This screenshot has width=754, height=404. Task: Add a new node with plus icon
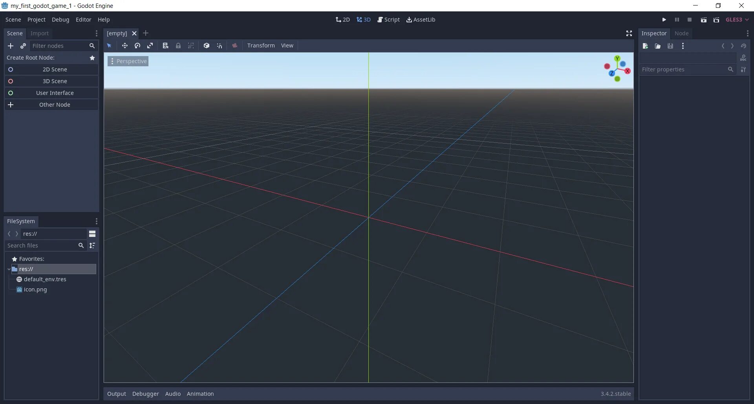(x=11, y=46)
